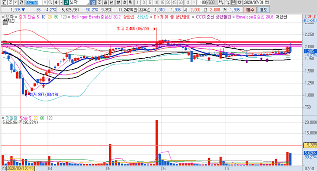The image size is (317, 171).
Task: Choose the 5 interval button
Action: (150, 3)
